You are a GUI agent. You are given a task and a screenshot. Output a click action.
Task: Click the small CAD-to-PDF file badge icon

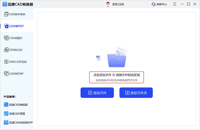point(98,58)
